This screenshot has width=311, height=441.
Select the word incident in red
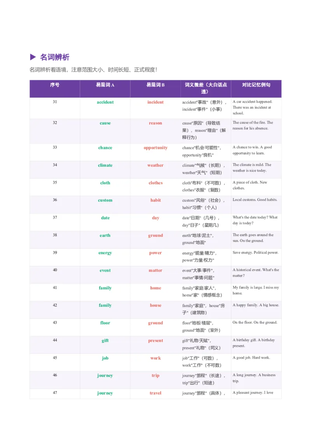(x=155, y=102)
